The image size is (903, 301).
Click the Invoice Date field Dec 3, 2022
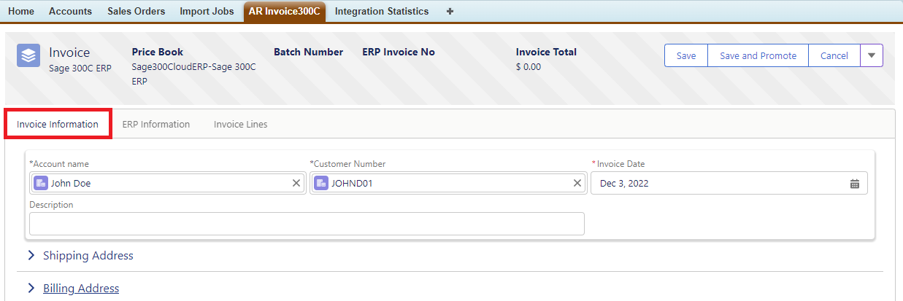729,184
